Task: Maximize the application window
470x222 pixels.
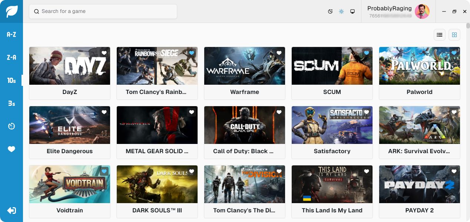Action: tap(454, 11)
